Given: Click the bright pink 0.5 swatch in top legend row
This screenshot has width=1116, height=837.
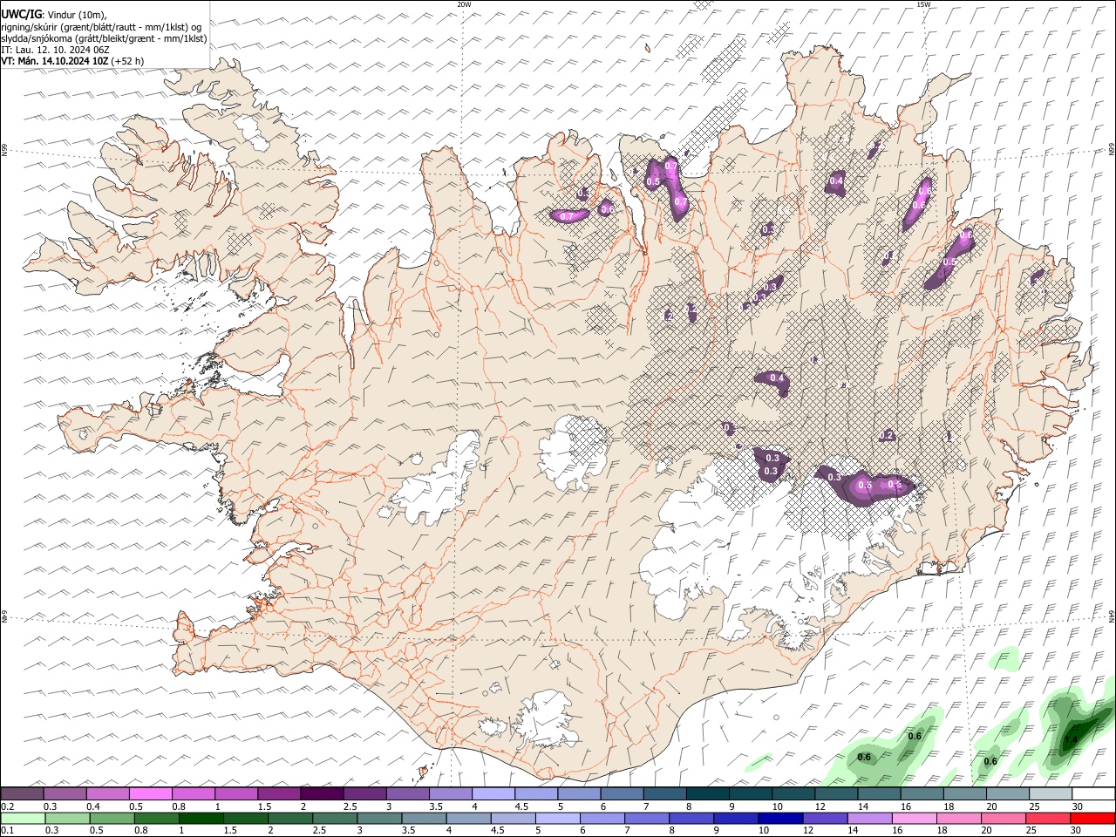Looking at the screenshot, I should [151, 793].
